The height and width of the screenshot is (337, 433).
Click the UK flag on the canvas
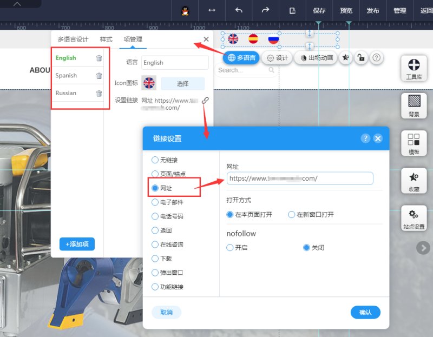click(233, 39)
